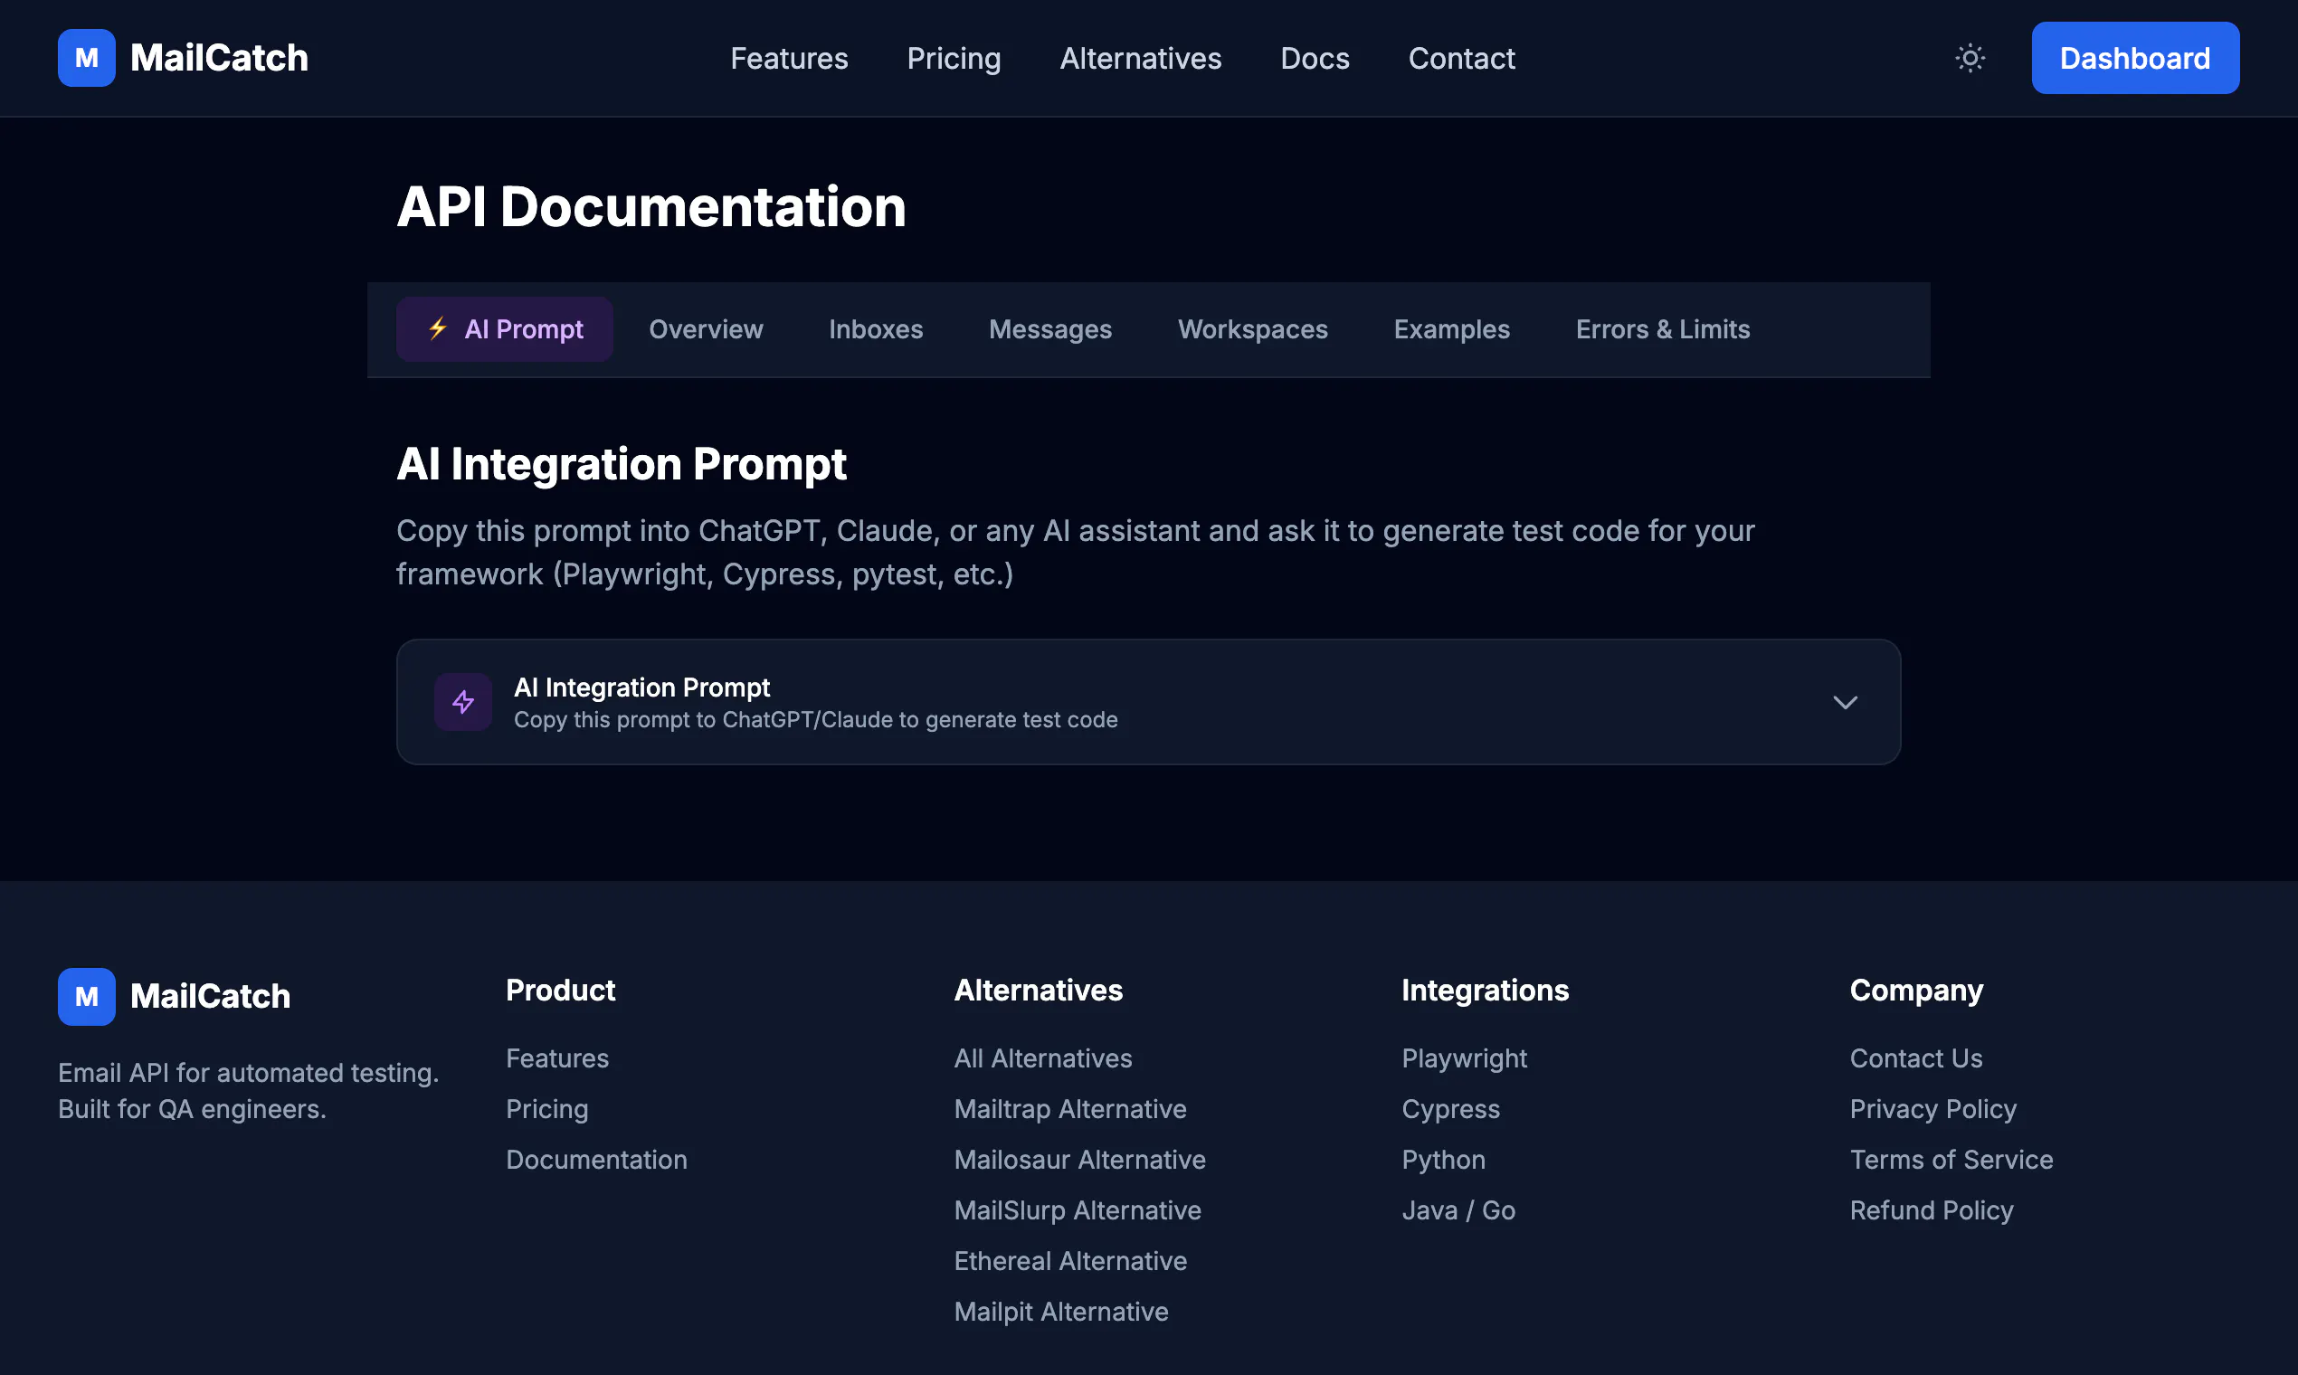Open the Playwright integration link
The width and height of the screenshot is (2298, 1375).
(x=1464, y=1058)
